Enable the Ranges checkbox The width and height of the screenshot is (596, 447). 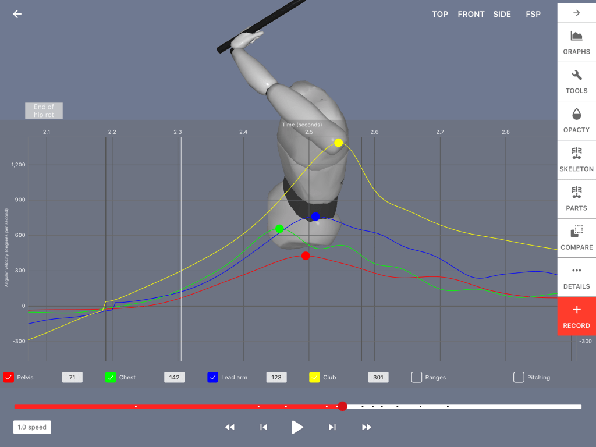(x=417, y=377)
